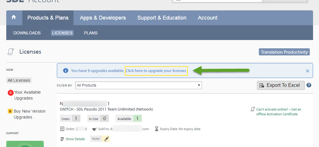Expand Show Details for Passolo license
This screenshot has width=319, height=147.
75,139
